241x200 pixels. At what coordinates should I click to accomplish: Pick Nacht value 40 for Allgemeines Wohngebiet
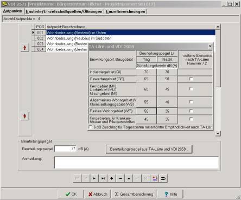tap(167, 102)
